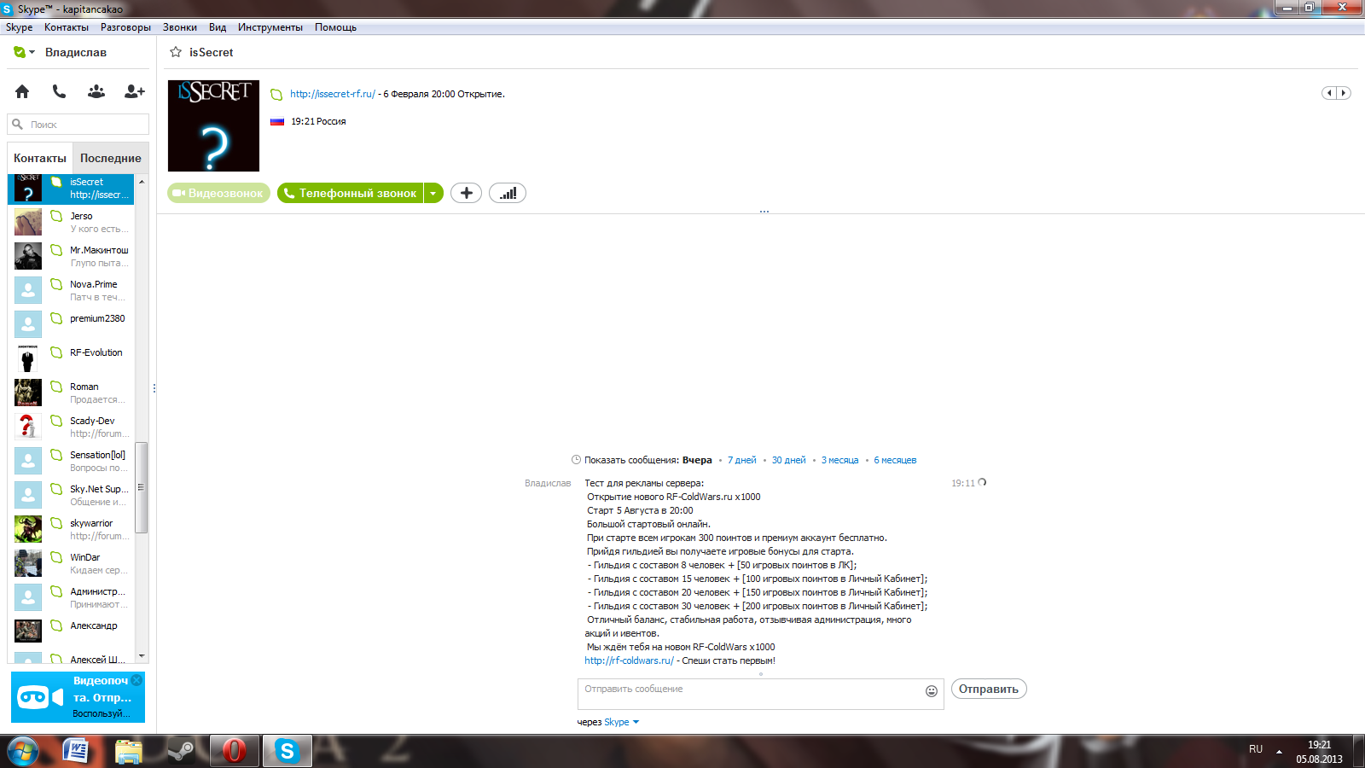This screenshot has width=1365, height=768.
Task: Close the video mail promo banner
Action: tap(136, 680)
